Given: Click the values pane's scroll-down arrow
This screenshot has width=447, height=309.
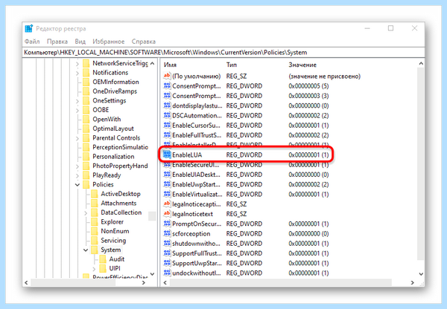Looking at the screenshot, I should (x=421, y=274).
